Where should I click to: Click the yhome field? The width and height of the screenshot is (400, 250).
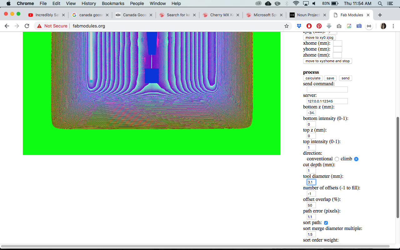click(337, 49)
